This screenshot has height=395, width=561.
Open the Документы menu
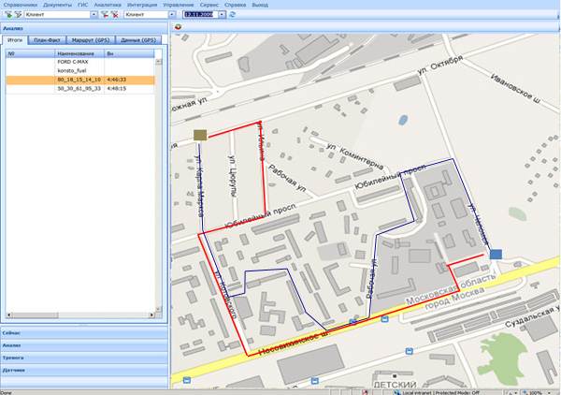tap(57, 5)
